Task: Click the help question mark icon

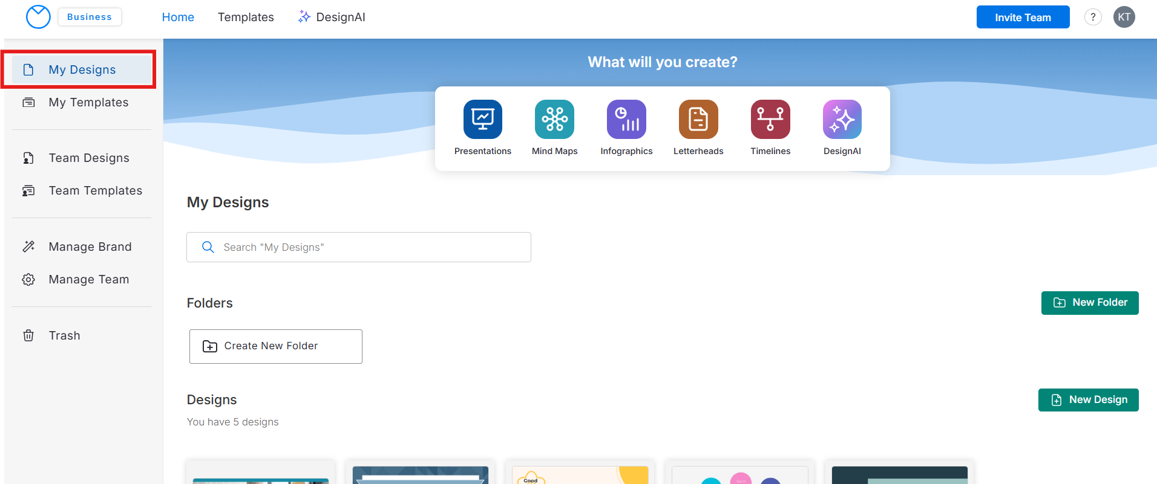Action: 1092,17
